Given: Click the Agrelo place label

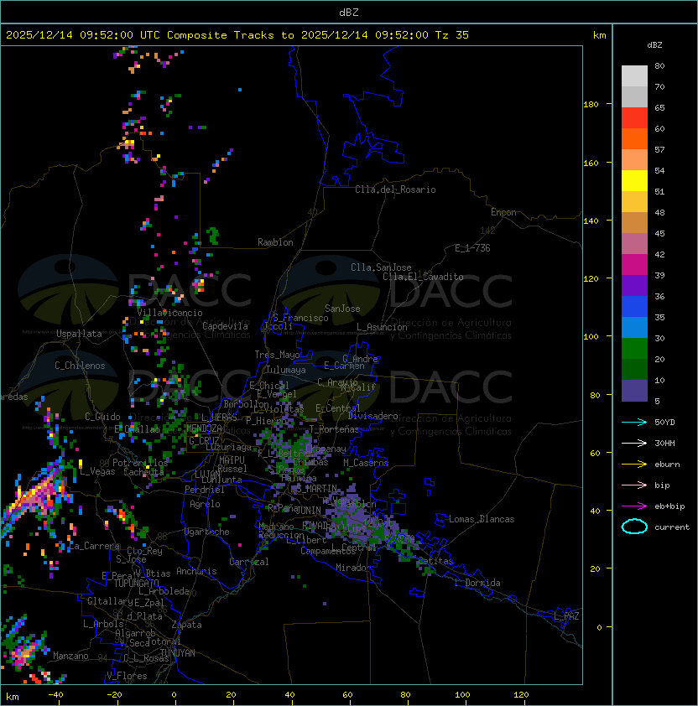Looking at the screenshot, I should point(205,504).
